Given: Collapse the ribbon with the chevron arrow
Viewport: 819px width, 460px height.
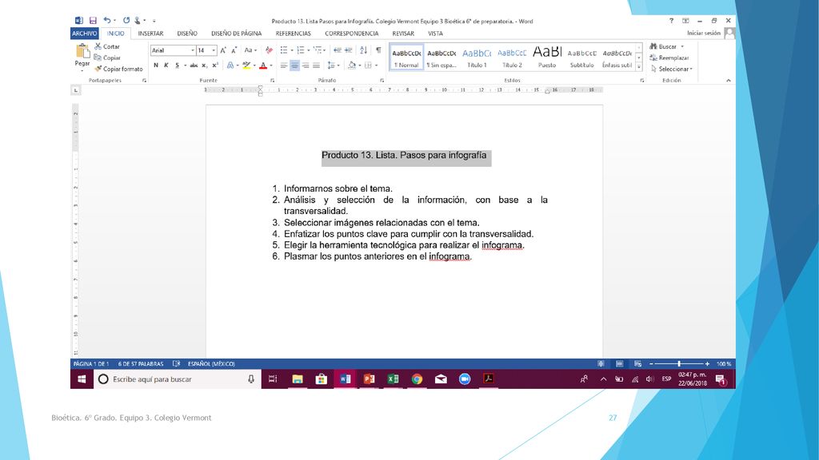Looking at the screenshot, I should (x=729, y=81).
